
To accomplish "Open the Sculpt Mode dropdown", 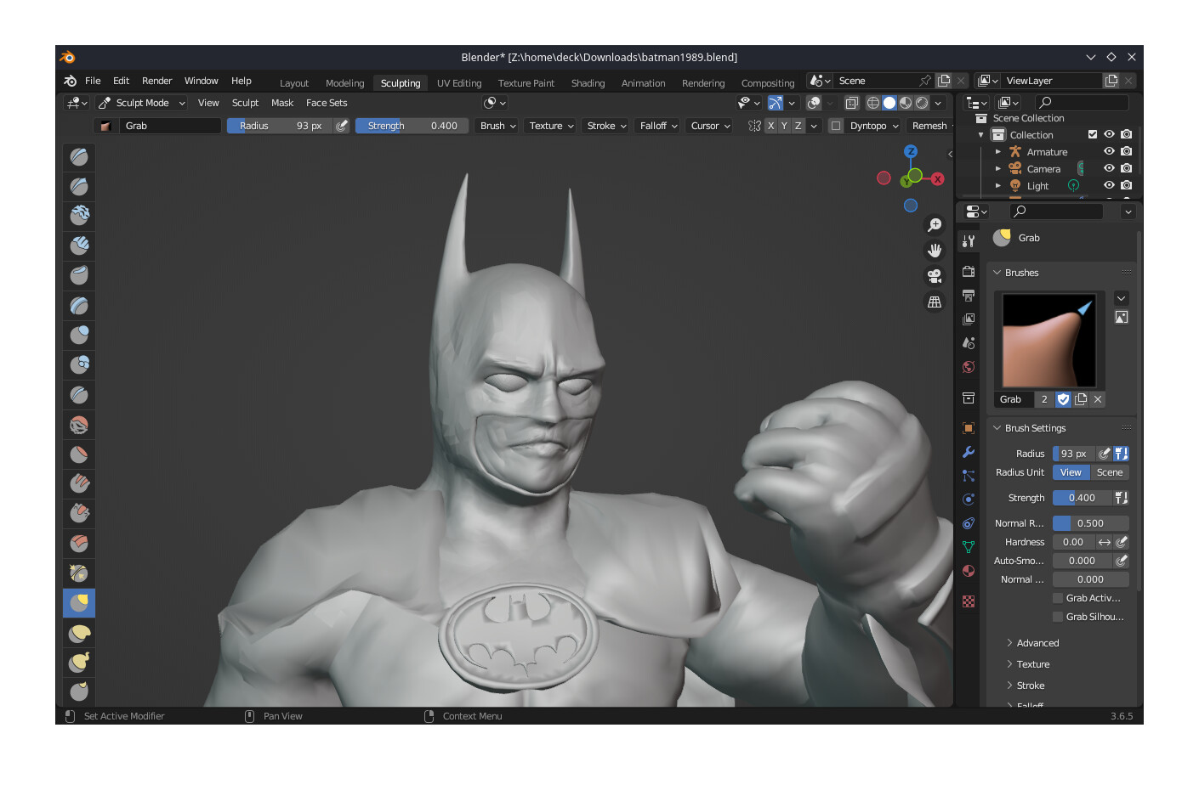I will pyautogui.click(x=140, y=103).
